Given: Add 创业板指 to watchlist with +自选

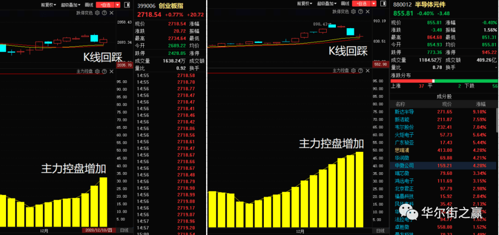Looking at the screenshot, I should point(105,5).
